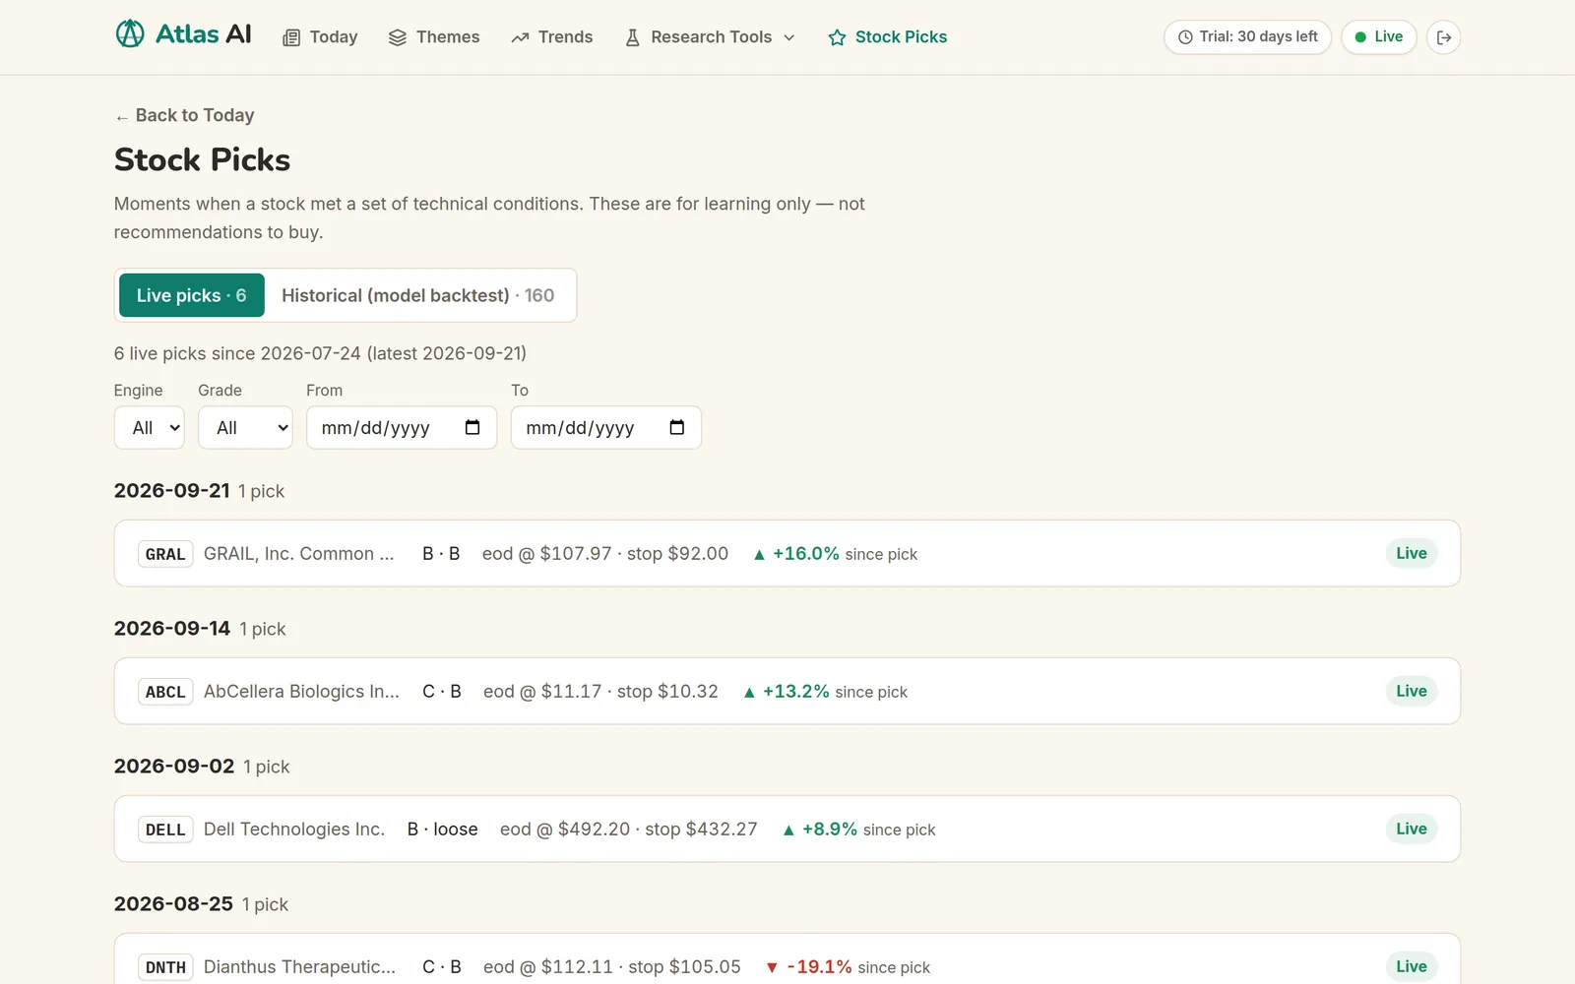Click the DELL ticker badge
The width and height of the screenshot is (1575, 984).
[x=165, y=830]
